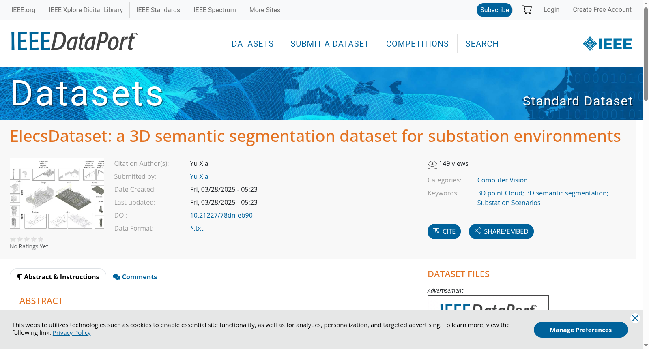Click the Subscribe button

pos(494,10)
